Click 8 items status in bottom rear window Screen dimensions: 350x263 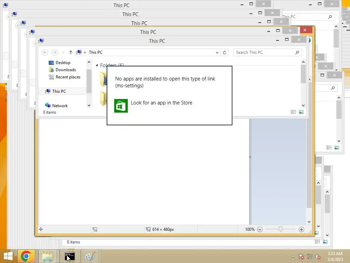click(73, 242)
